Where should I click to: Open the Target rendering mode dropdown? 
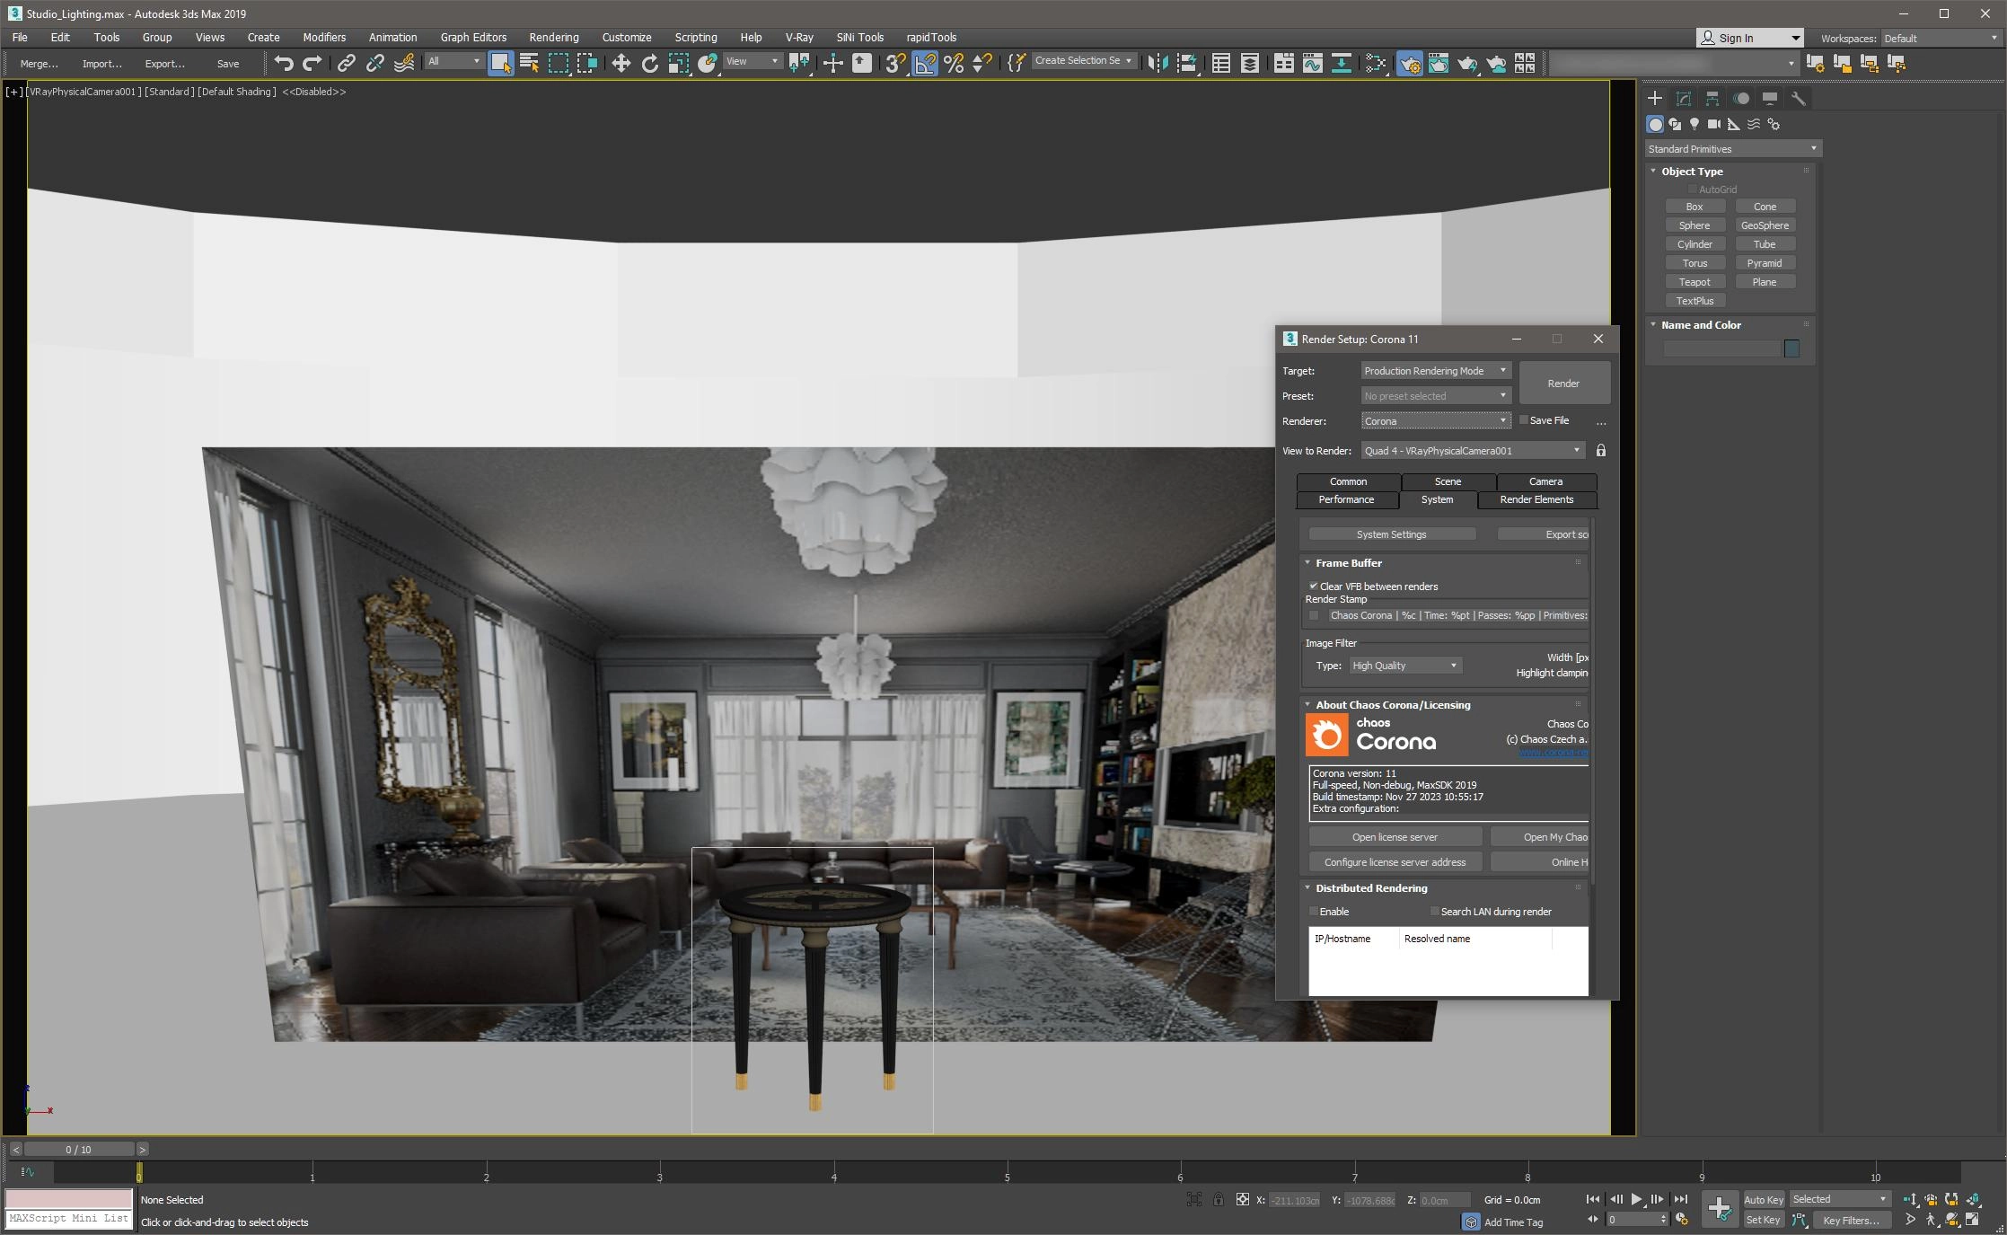coord(1436,370)
